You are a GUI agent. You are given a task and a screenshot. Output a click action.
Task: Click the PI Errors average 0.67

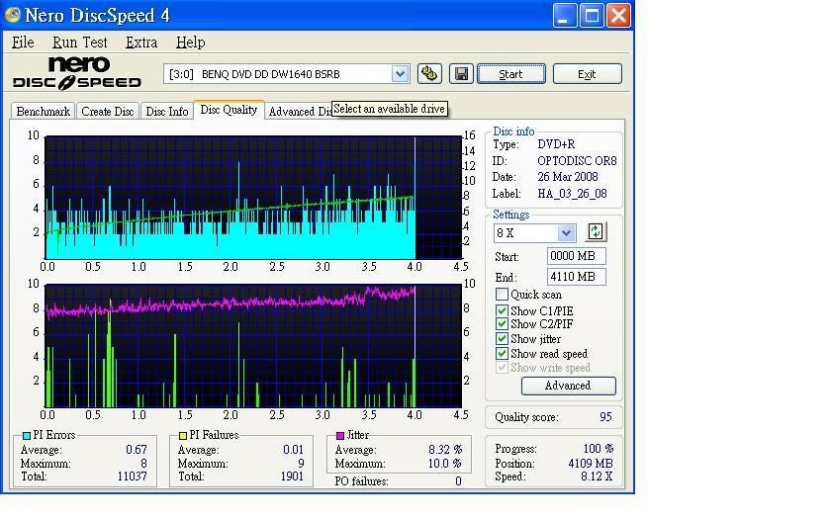tap(137, 450)
